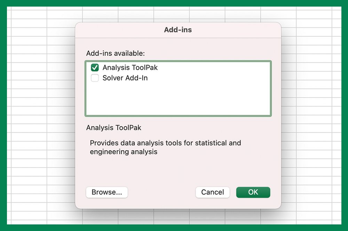Click the spreadsheet cell in the grid's top-right corner

[314, 14]
